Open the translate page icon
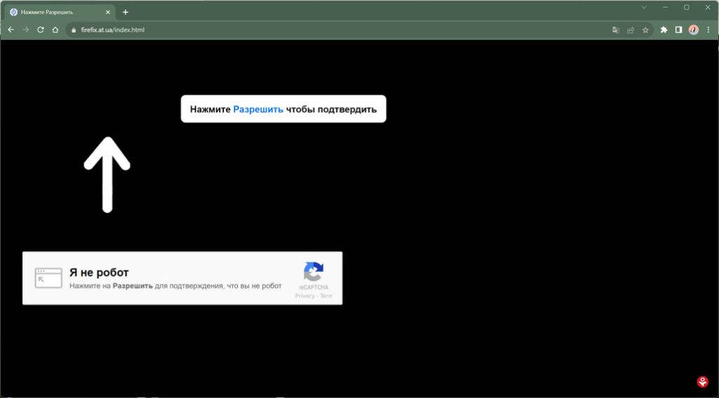This screenshot has height=398, width=719. [x=616, y=30]
